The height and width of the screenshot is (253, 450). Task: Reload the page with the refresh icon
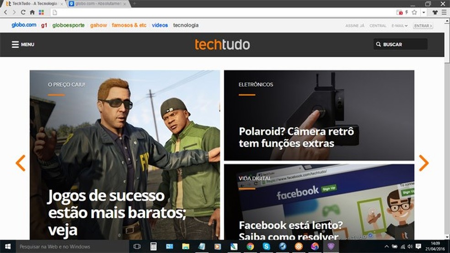(x=23, y=12)
